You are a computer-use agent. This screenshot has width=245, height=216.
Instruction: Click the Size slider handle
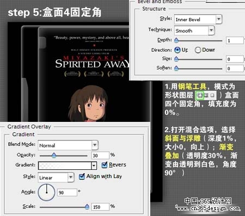(x=176, y=59)
